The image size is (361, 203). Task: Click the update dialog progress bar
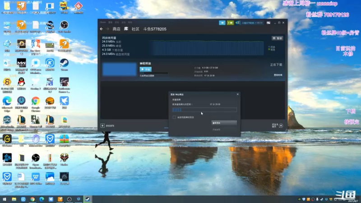click(204, 110)
